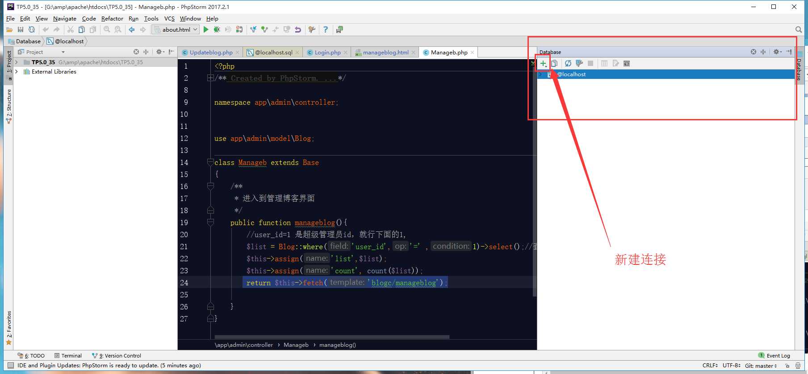This screenshot has height=374, width=808.
Task: Open Help with the question mark icon
Action: (326, 29)
